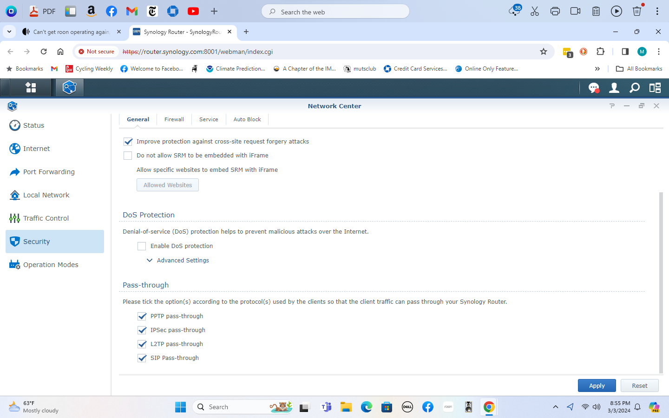Open the Amazon shortcut in top toolbar
This screenshot has width=669, height=418.
click(x=91, y=11)
